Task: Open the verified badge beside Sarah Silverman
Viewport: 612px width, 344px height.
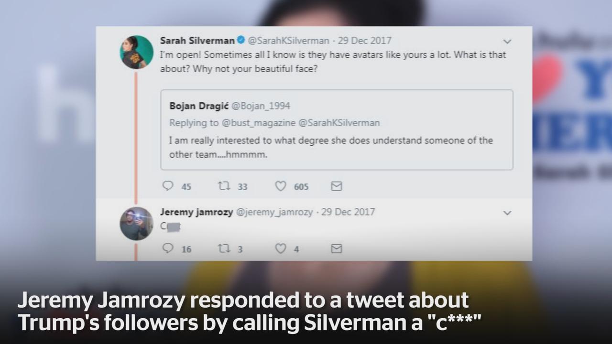Action: point(241,40)
